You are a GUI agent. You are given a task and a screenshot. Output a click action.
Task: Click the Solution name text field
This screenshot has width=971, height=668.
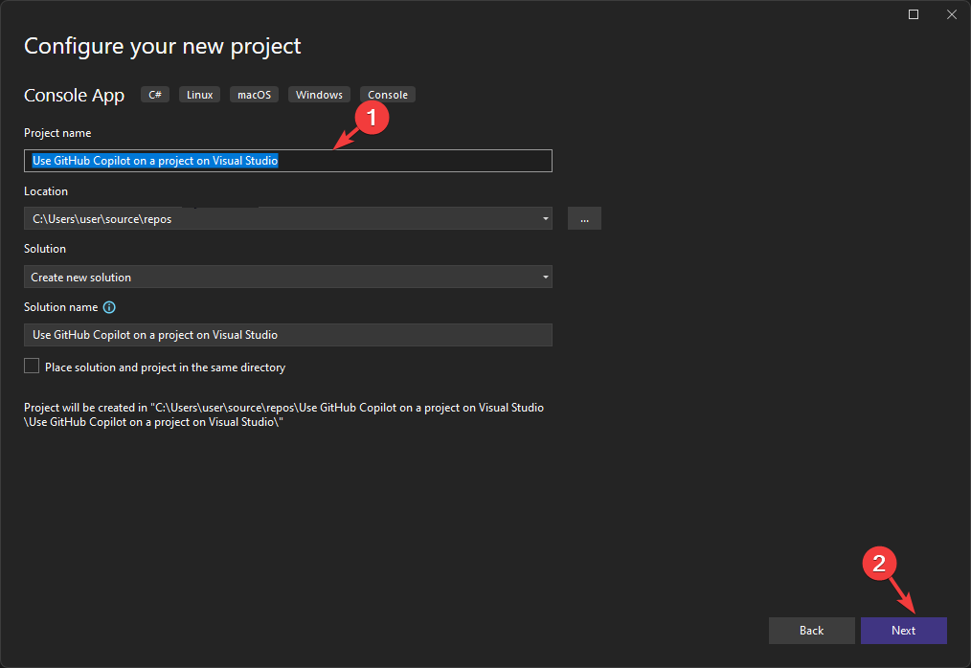[x=287, y=335]
